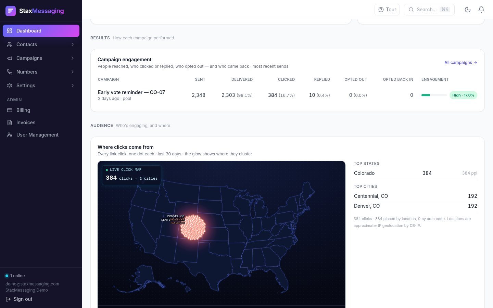Expand the Settings submenu chevron
The image size is (493, 308).
73,86
